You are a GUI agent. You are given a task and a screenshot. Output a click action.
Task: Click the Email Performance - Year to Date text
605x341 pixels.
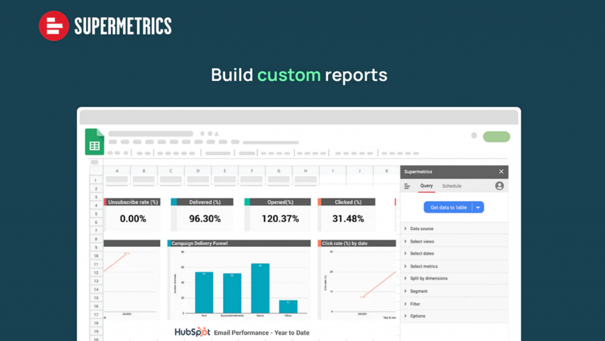262,333
